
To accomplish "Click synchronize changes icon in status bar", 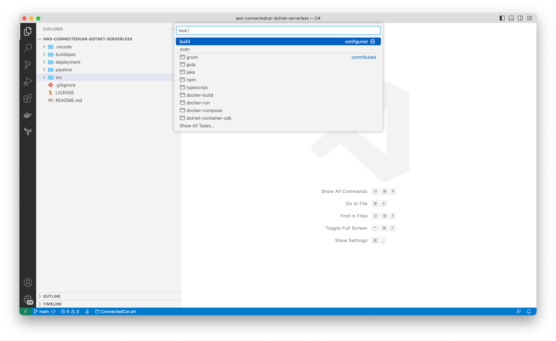I will [54, 311].
